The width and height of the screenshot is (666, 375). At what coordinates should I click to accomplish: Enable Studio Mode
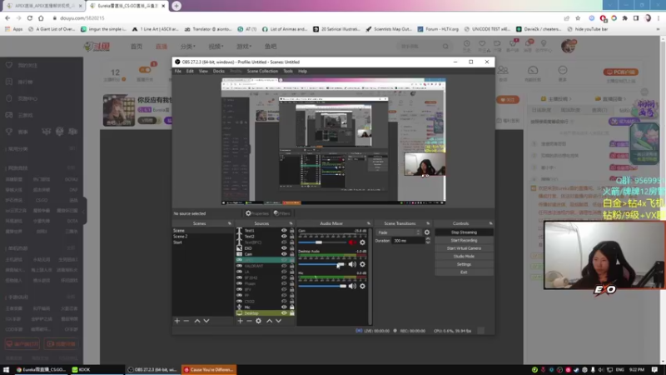[x=464, y=257]
